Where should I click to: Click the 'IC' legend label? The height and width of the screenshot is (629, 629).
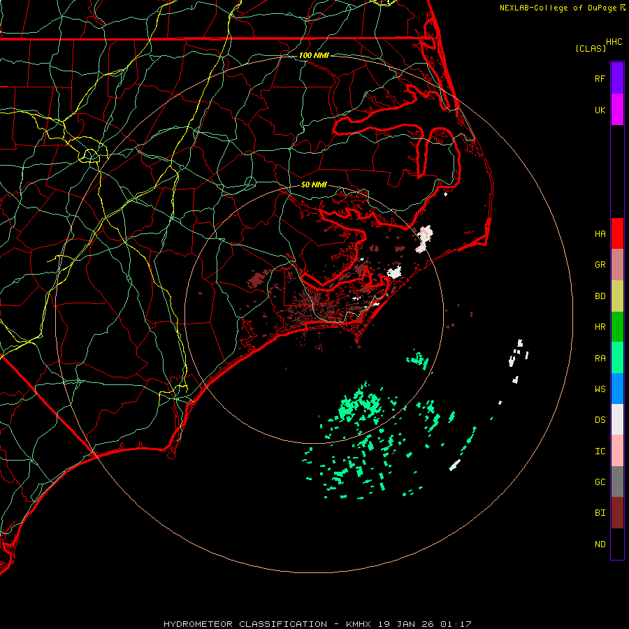click(600, 451)
